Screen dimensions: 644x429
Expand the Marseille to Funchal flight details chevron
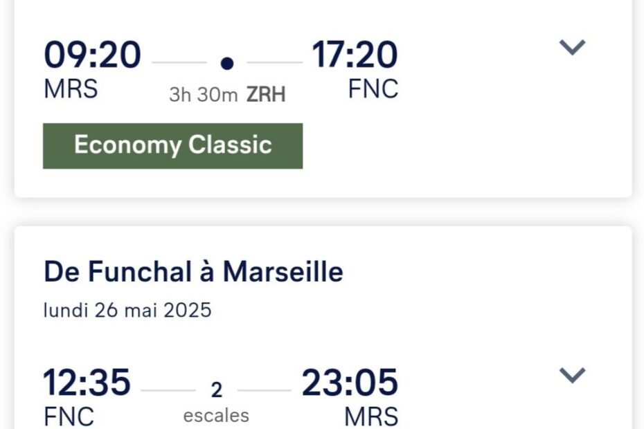(x=573, y=48)
